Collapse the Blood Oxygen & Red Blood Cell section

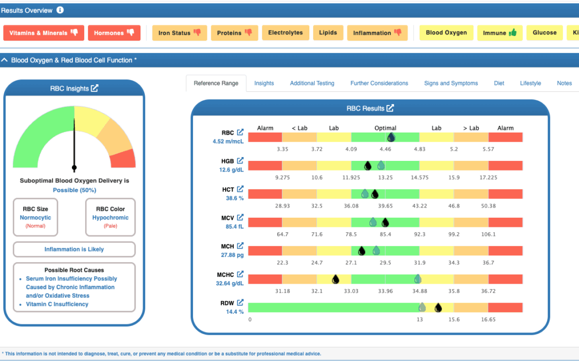tap(4, 60)
